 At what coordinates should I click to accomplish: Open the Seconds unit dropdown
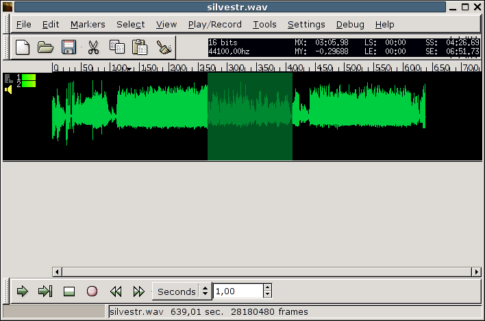point(182,292)
